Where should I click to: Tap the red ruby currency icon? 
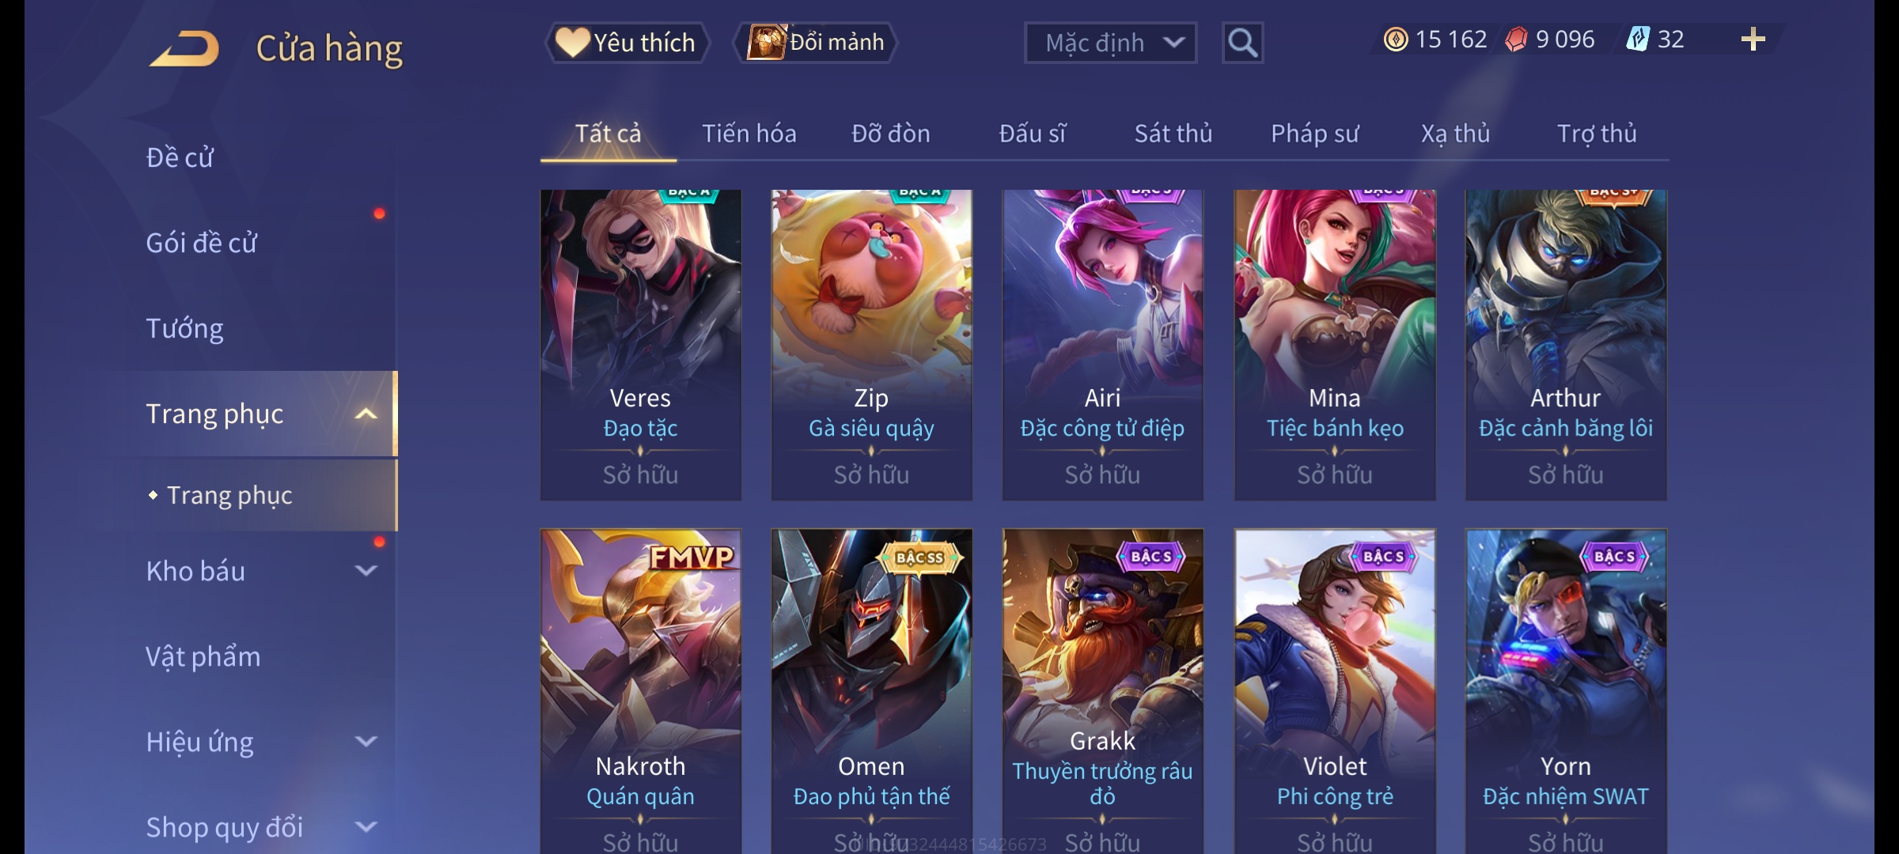[1516, 40]
